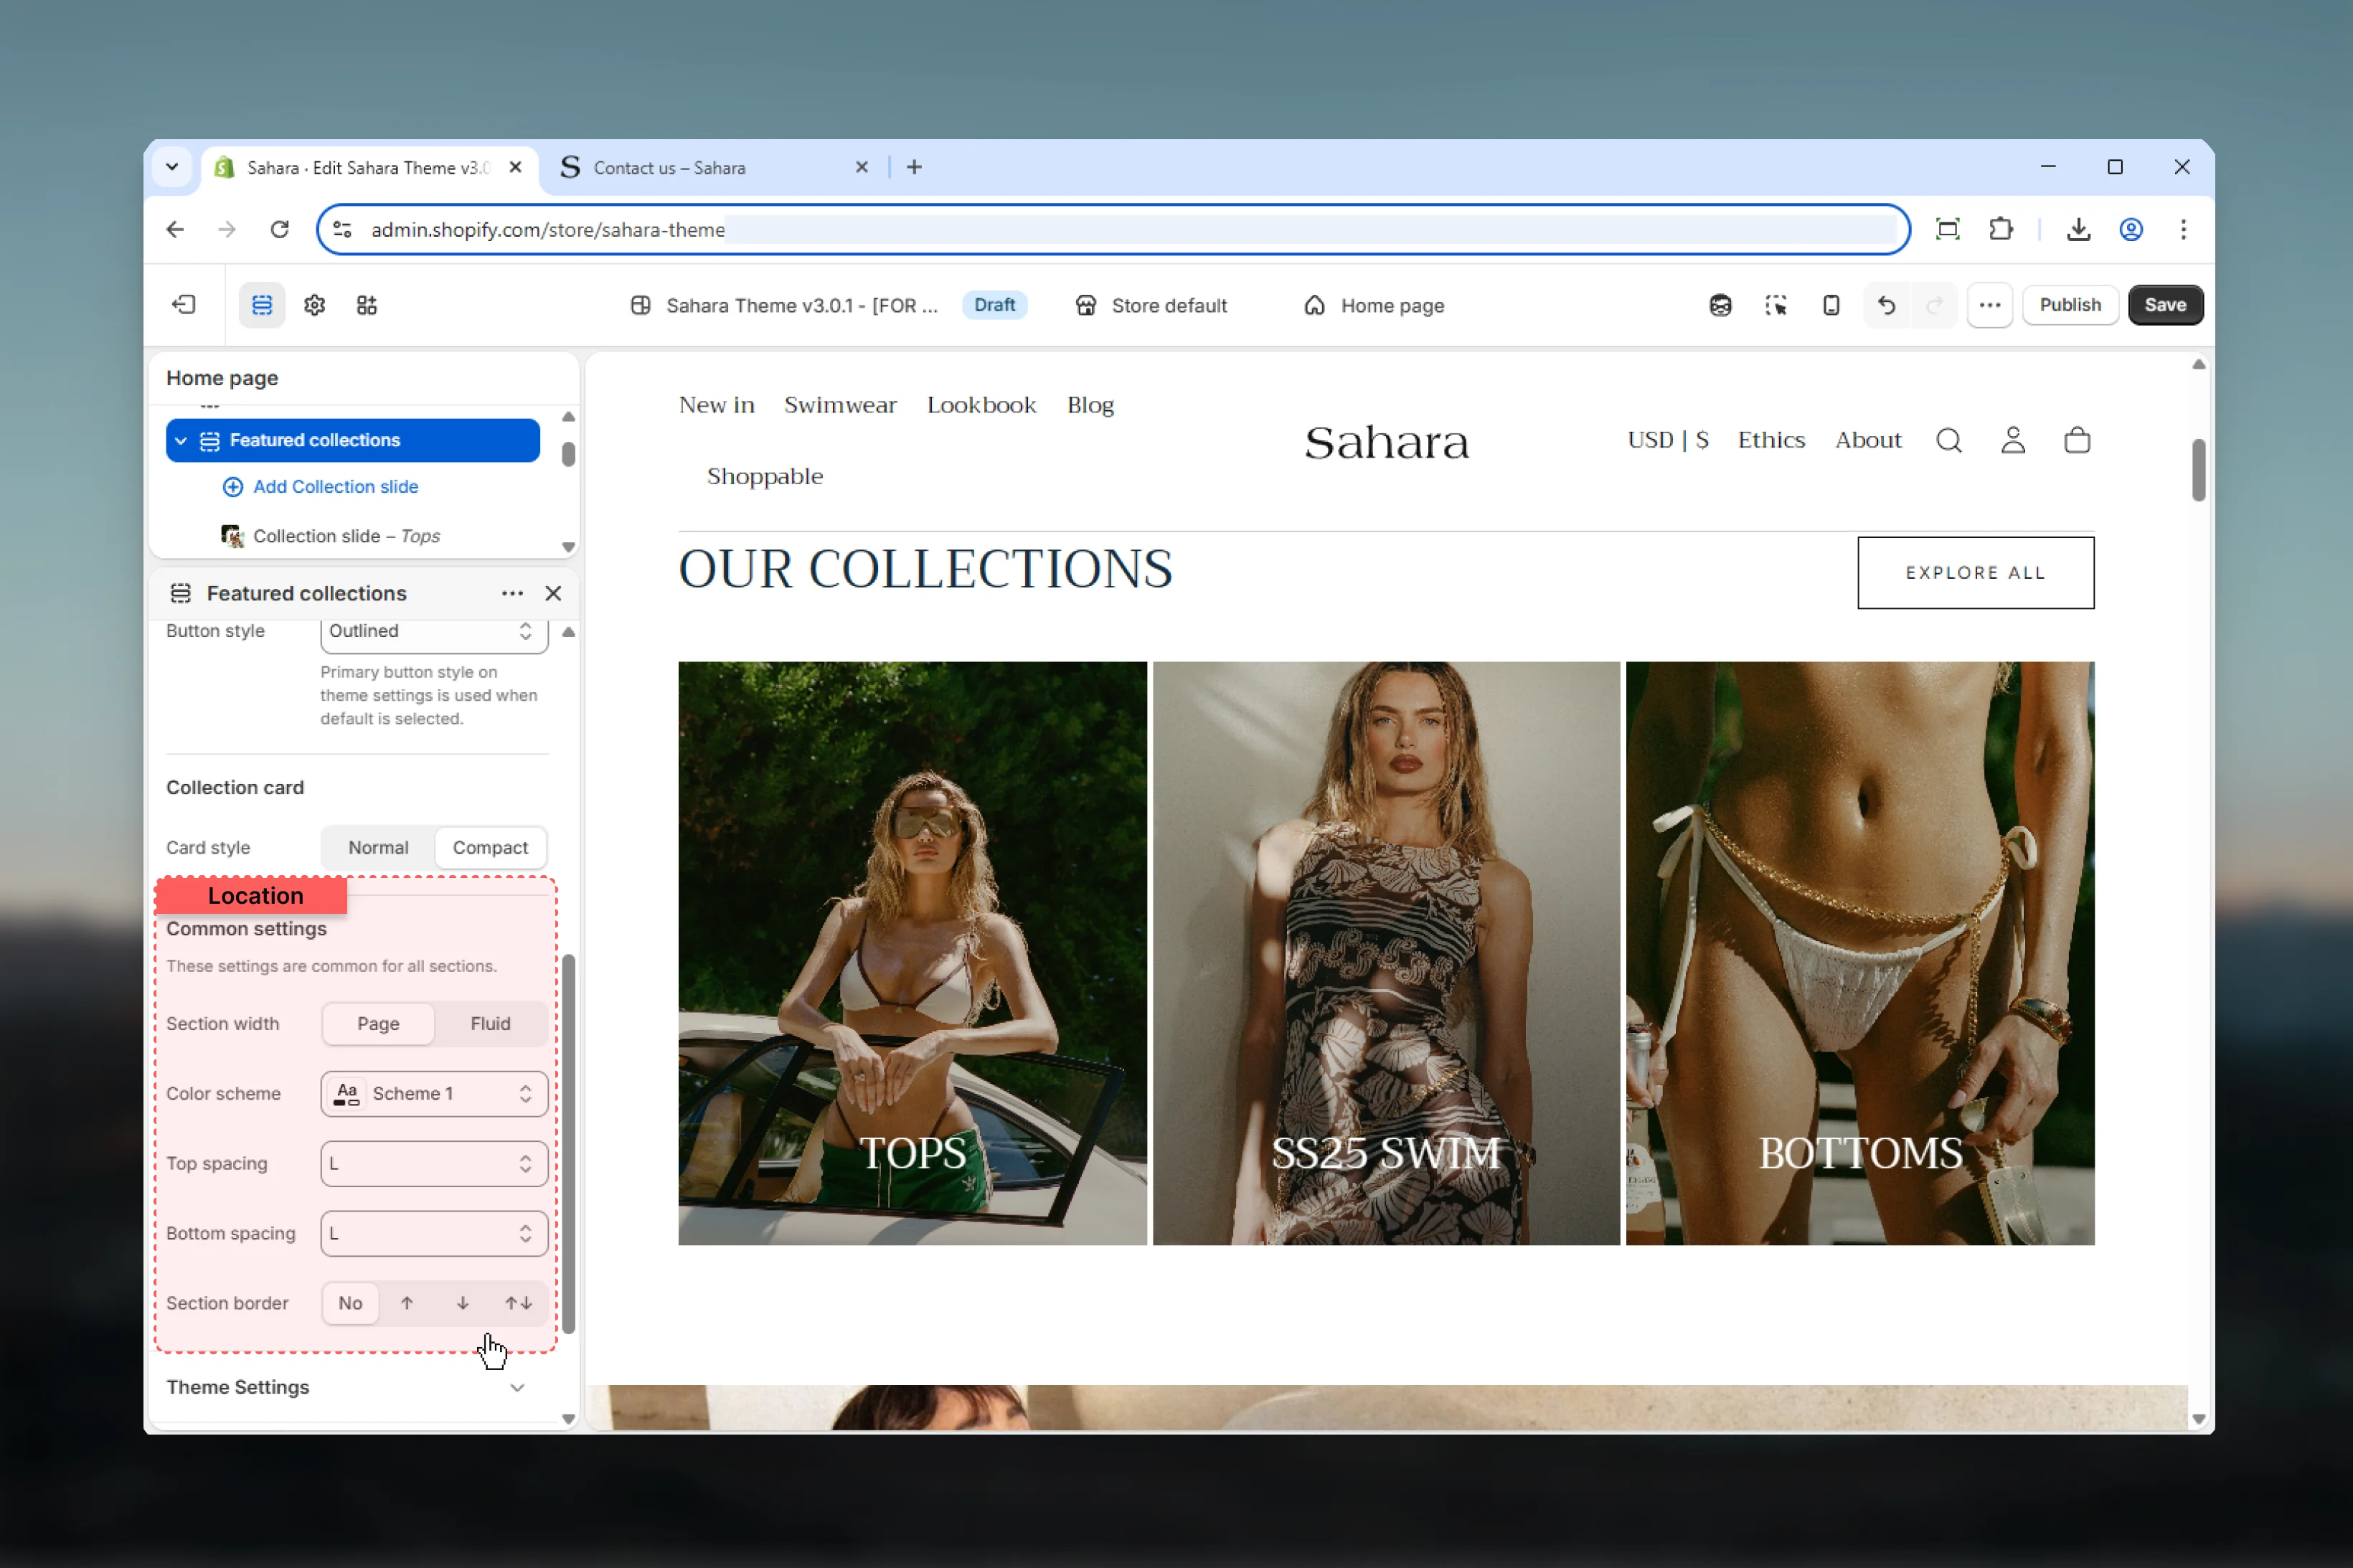Screen dimensions: 2353x1568
Task: Open the Top spacing dropdown
Action: 434,1163
